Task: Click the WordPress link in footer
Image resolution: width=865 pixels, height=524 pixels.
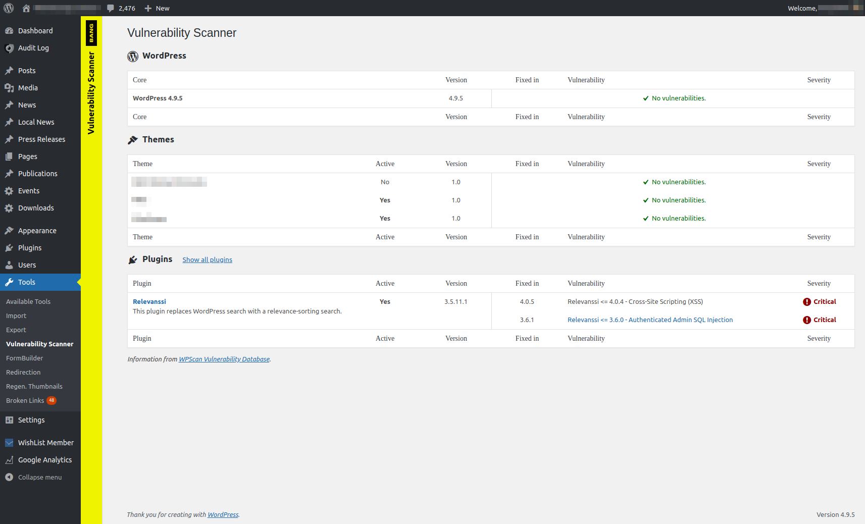Action: pos(223,514)
